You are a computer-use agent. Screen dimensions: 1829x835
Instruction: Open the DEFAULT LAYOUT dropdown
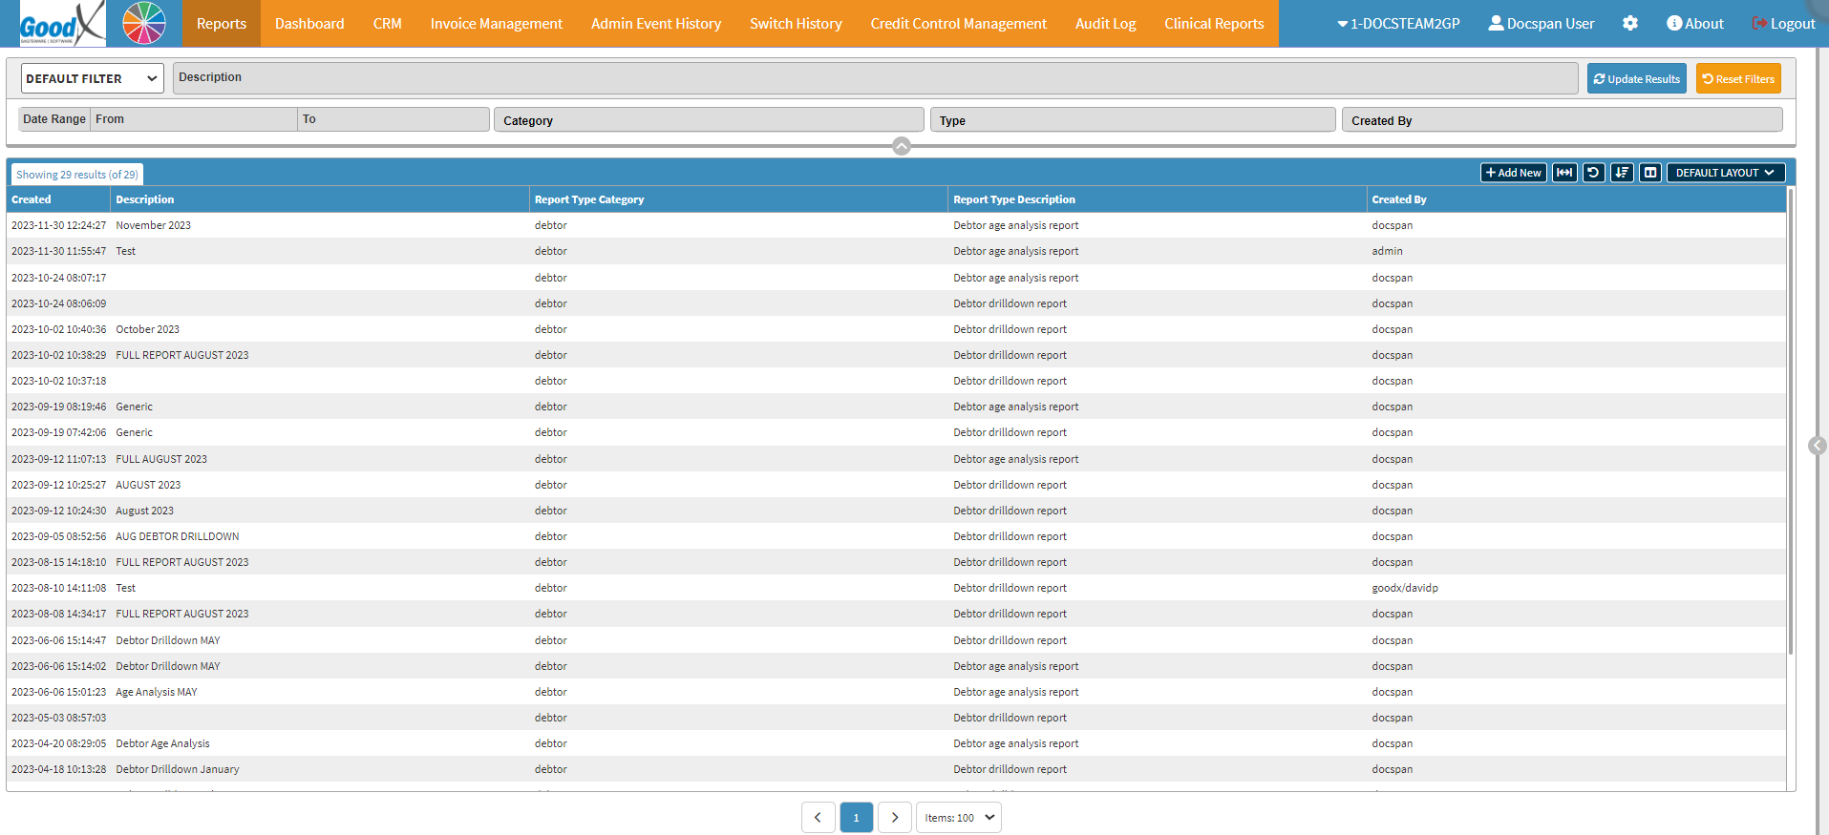[1725, 173]
